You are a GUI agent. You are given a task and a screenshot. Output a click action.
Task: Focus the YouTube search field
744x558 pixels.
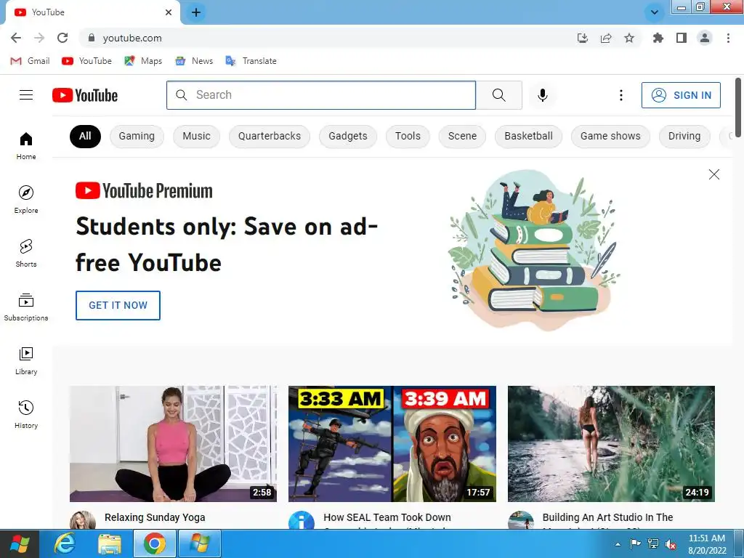[320, 95]
